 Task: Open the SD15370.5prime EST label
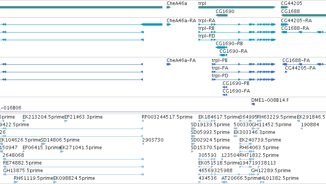click(210, 148)
